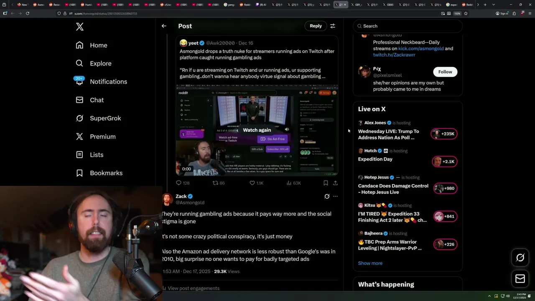Open SuperGrok in the sidebar
Image resolution: width=535 pixels, height=301 pixels.
pyautogui.click(x=98, y=118)
